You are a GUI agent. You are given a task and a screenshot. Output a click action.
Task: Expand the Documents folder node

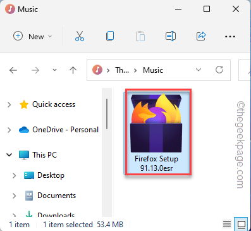coord(15,196)
